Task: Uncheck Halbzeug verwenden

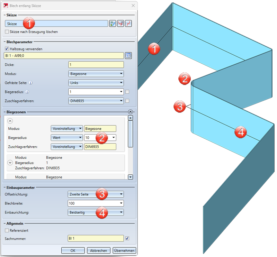Action: tap(7, 49)
